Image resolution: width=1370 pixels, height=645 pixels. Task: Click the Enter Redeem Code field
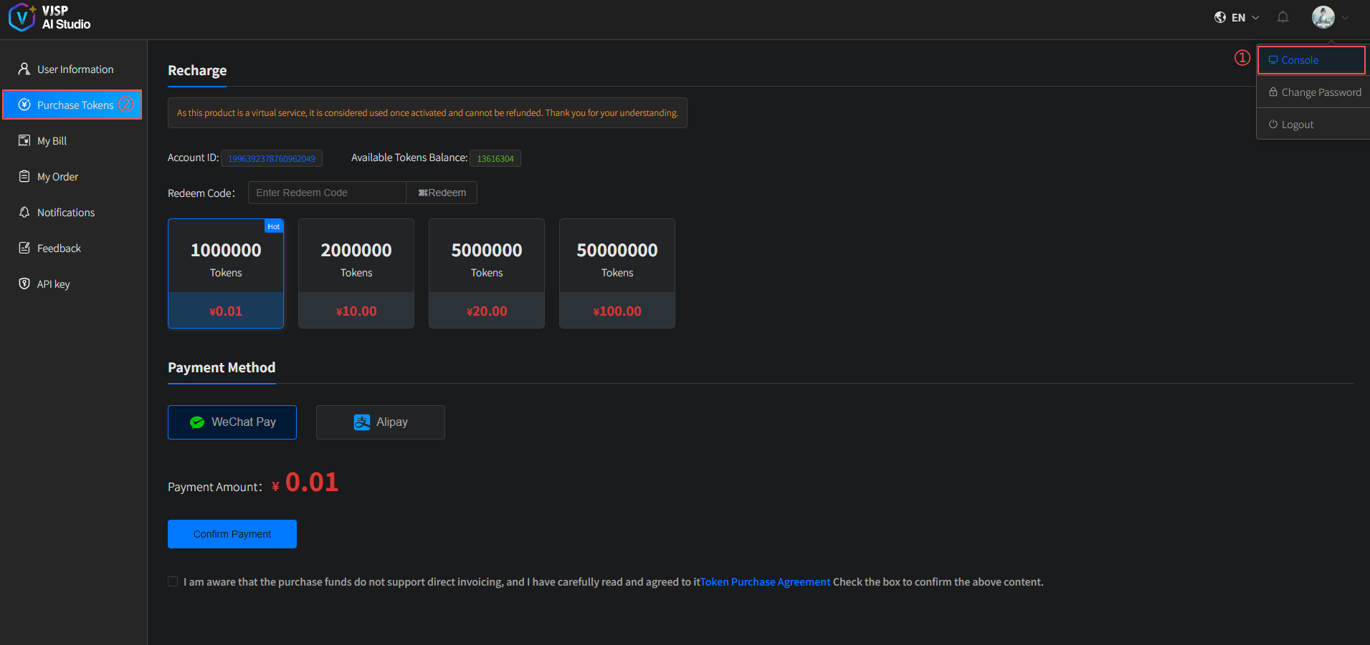click(x=327, y=193)
